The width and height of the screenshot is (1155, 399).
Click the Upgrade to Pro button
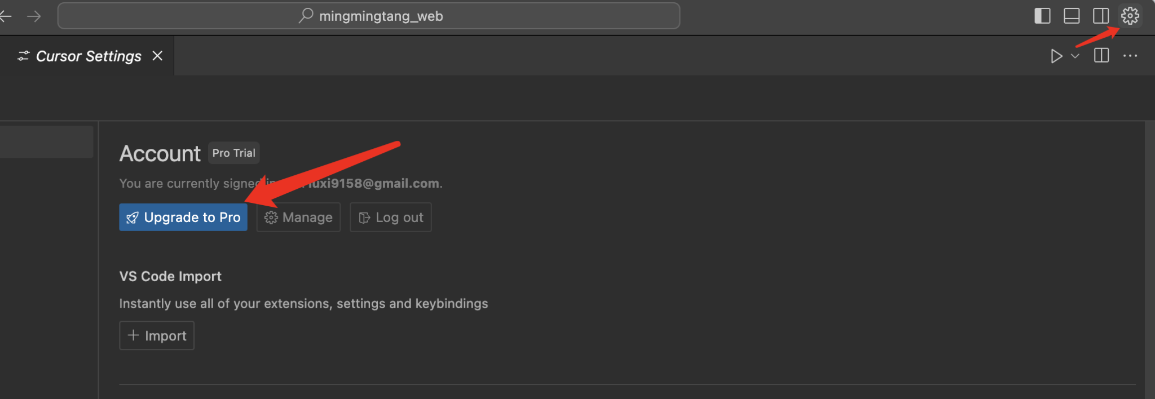coord(183,218)
